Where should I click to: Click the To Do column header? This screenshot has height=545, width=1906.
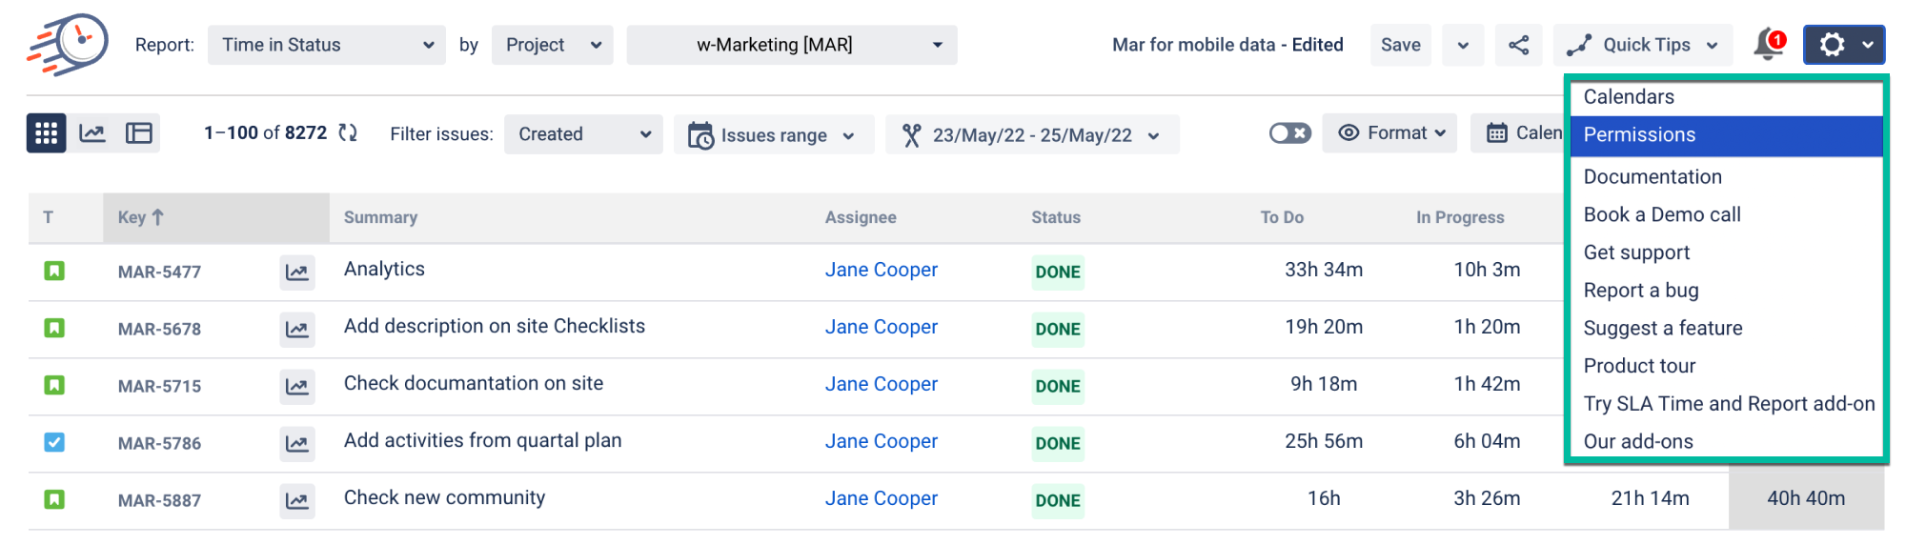(x=1282, y=217)
